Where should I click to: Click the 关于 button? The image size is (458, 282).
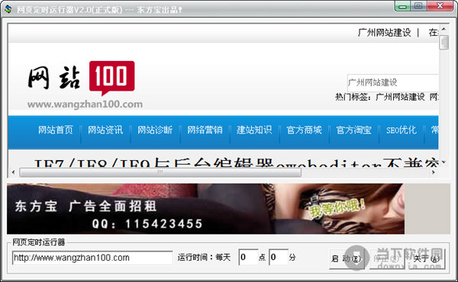[427, 259]
